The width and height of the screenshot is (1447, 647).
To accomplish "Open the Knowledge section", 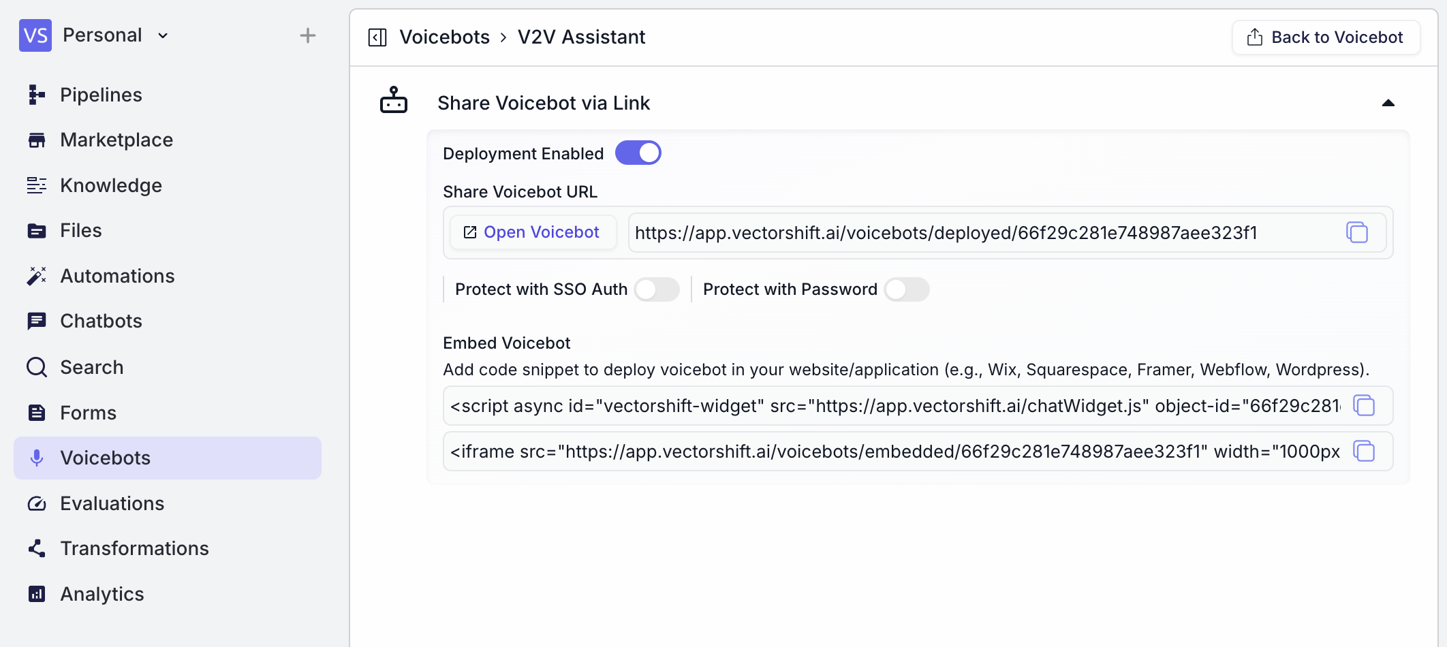I will point(110,185).
